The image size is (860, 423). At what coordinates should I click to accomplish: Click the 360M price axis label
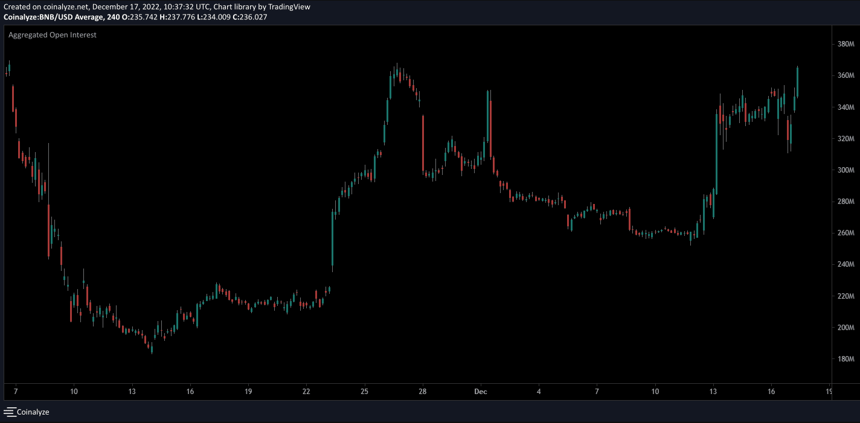point(846,75)
